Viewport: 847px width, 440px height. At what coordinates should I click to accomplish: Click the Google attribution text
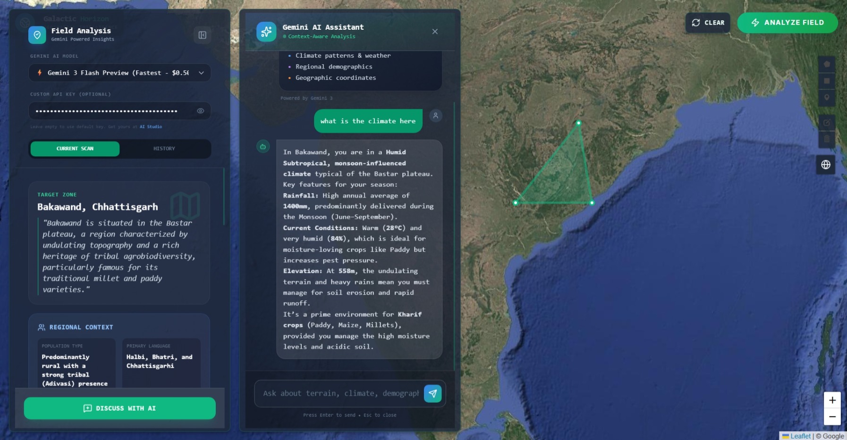[830, 436]
